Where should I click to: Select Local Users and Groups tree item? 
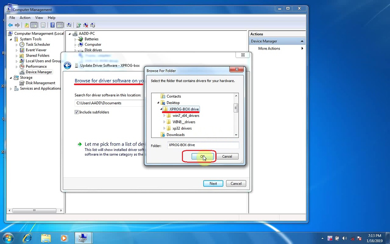pyautogui.click(x=43, y=61)
